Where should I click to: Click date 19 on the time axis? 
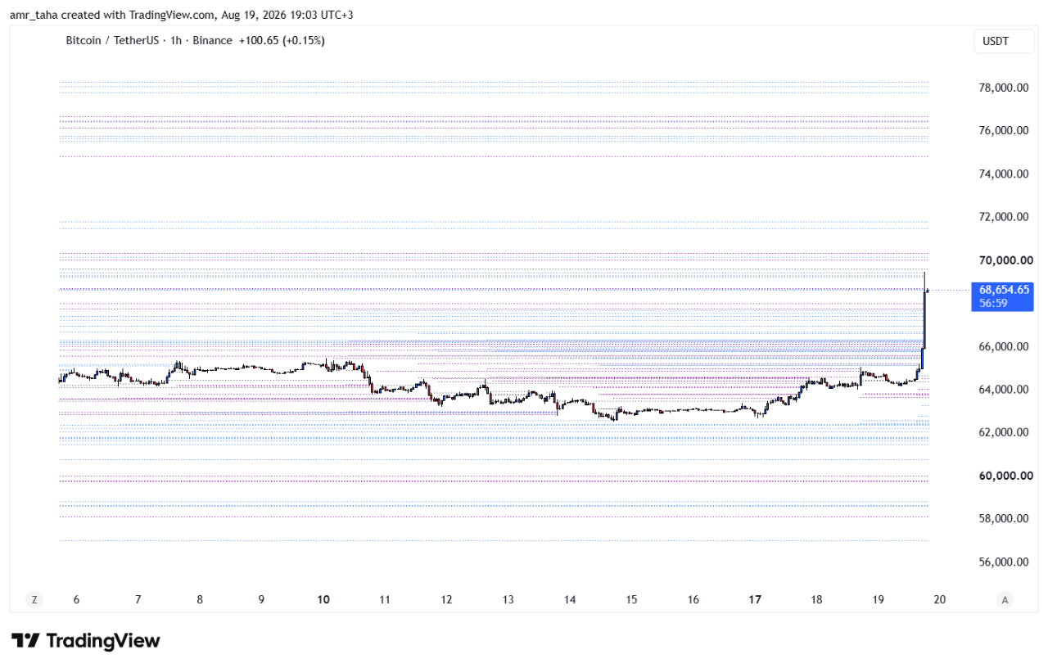879,600
